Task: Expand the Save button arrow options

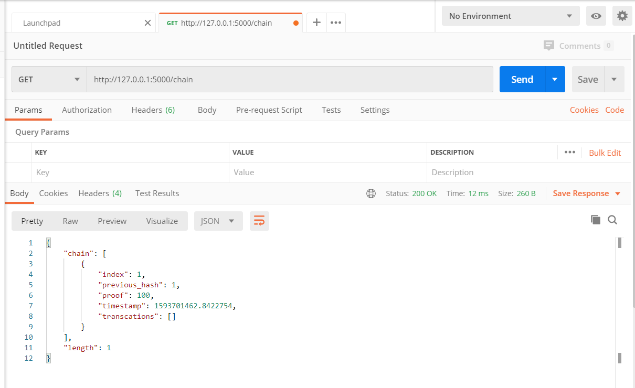Action: point(614,79)
